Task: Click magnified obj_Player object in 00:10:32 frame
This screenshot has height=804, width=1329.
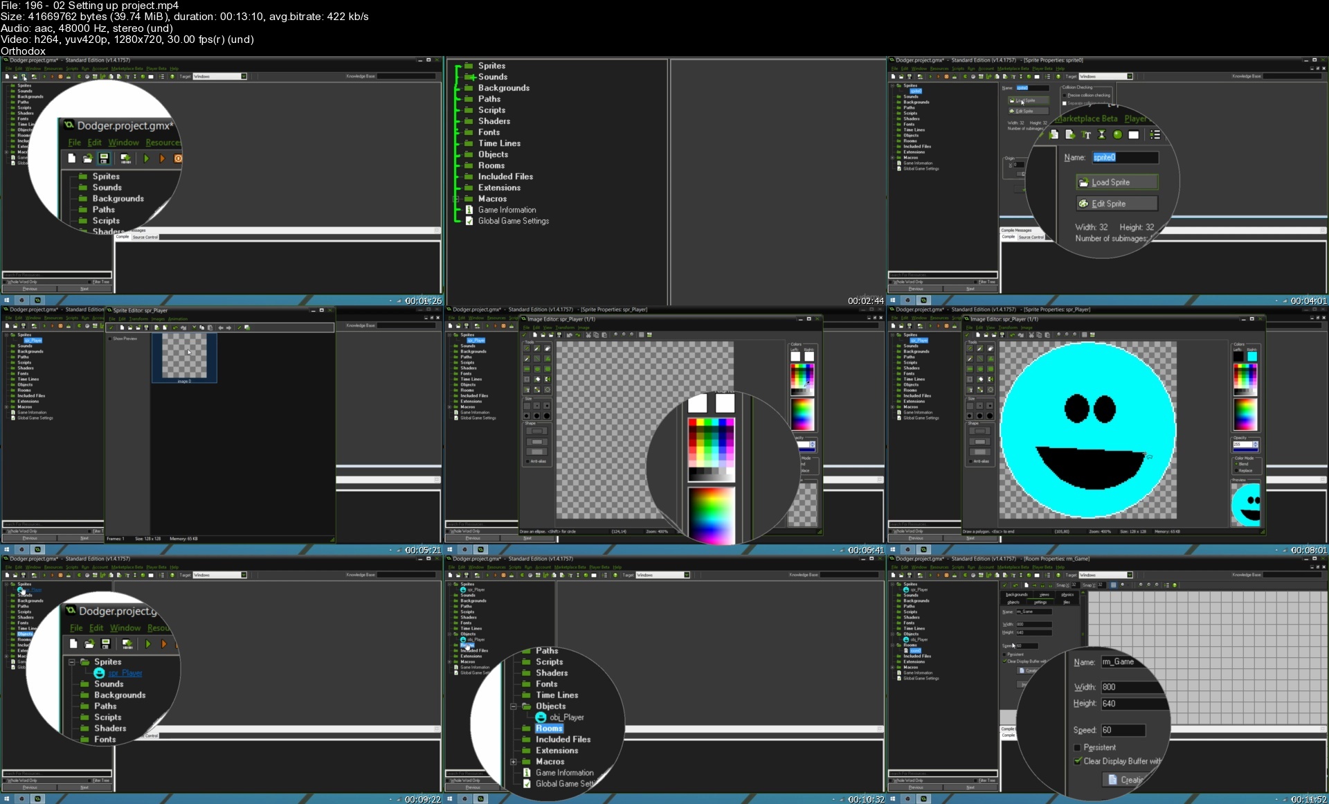Action: [x=560, y=717]
